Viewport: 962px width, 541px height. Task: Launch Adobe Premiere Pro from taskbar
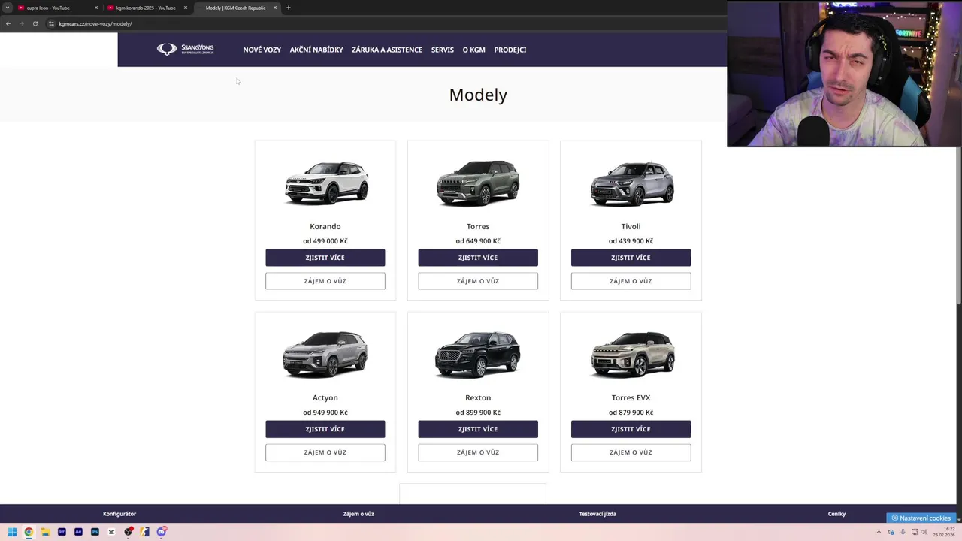click(x=62, y=532)
